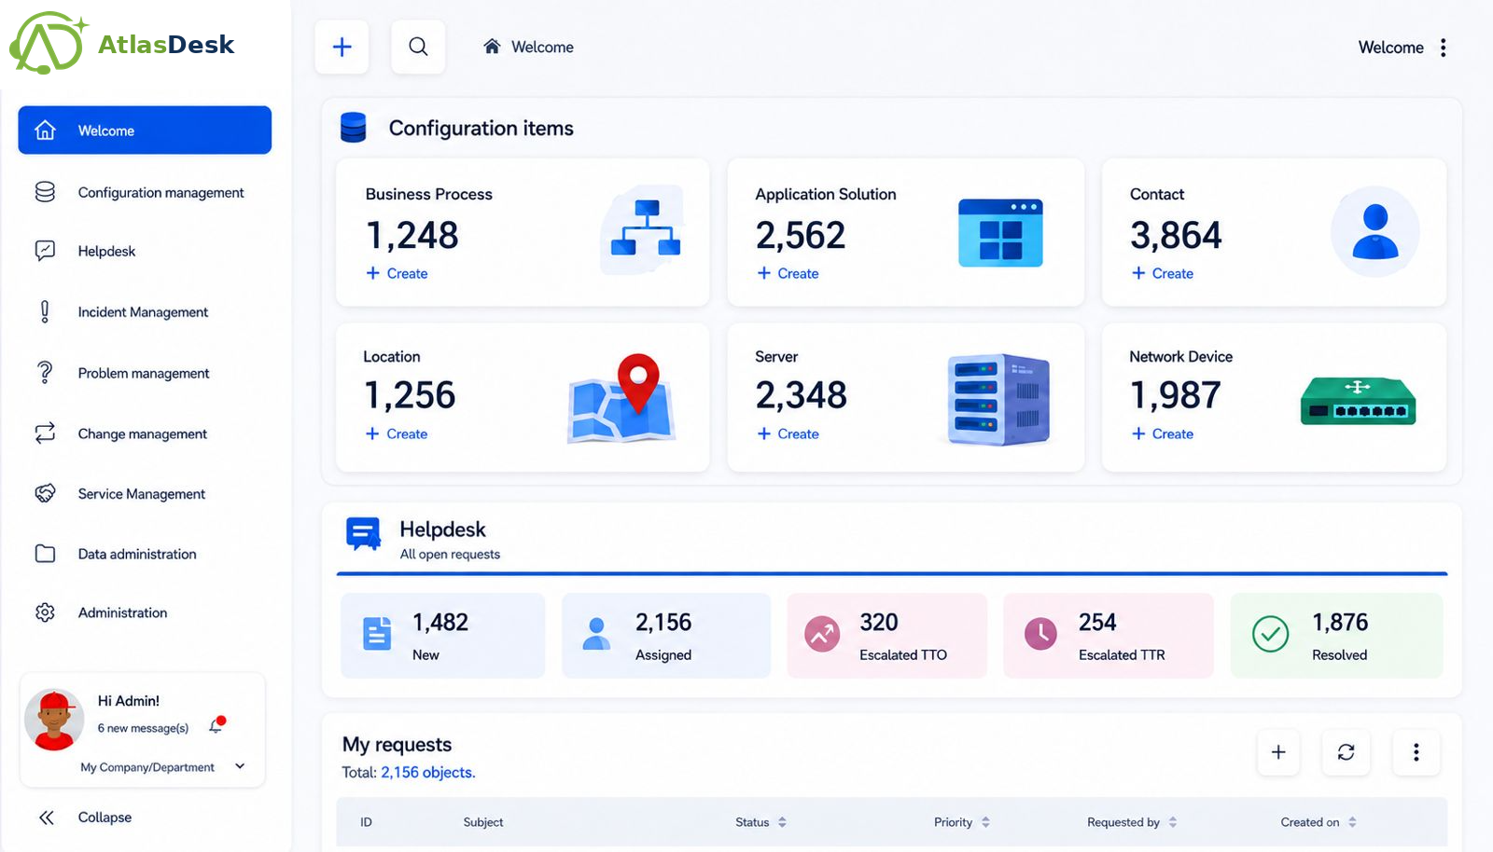Click the Server rack icon
This screenshot has height=852, width=1493.
(999, 399)
